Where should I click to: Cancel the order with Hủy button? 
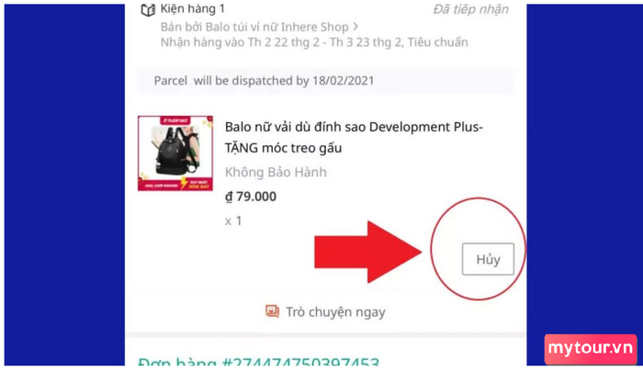488,259
